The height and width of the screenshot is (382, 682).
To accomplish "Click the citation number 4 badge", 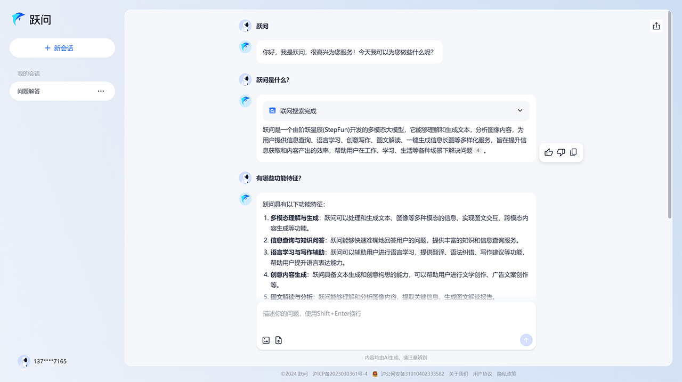I will point(478,150).
